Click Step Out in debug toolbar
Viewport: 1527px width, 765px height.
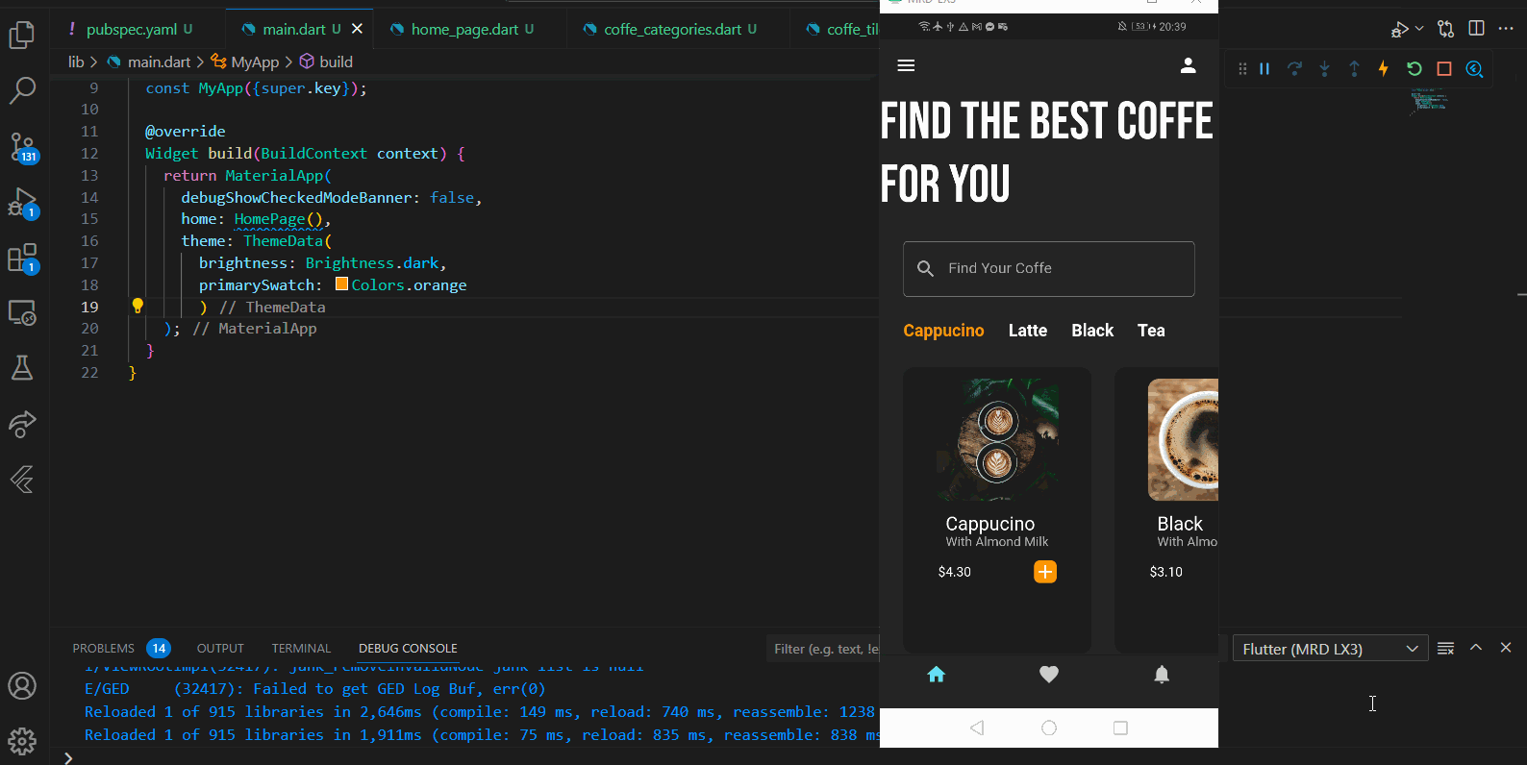coord(1354,68)
